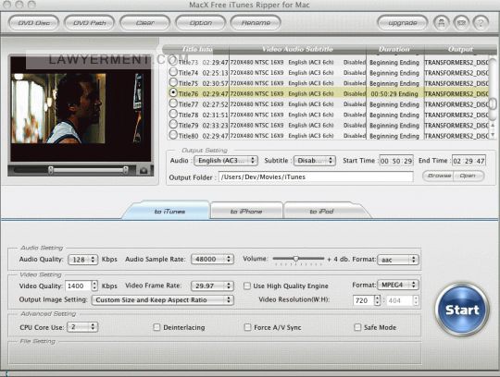Select the Title80 radio button

pos(173,135)
